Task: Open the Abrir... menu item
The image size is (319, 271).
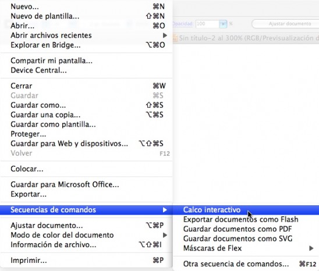Action: [x=86, y=26]
